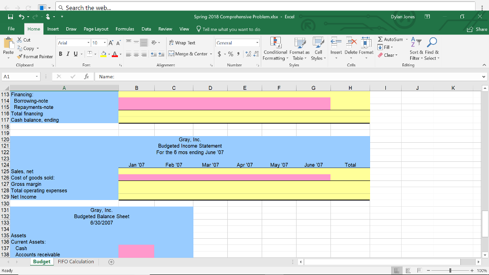489x275 pixels.
Task: Switch to FIFO Calculation sheet tab
Action: pyautogui.click(x=76, y=262)
